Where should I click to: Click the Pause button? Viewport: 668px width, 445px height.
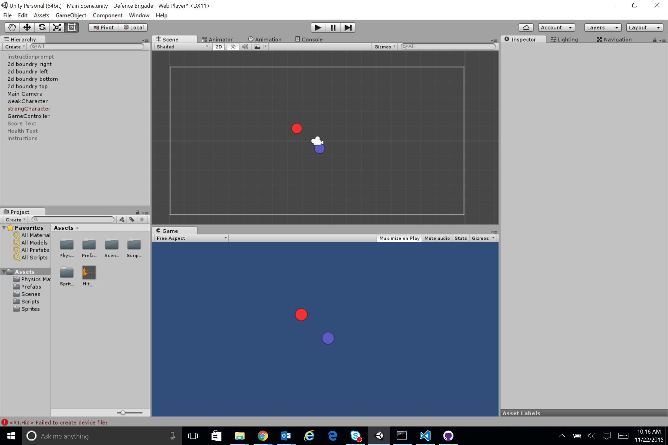tap(333, 28)
